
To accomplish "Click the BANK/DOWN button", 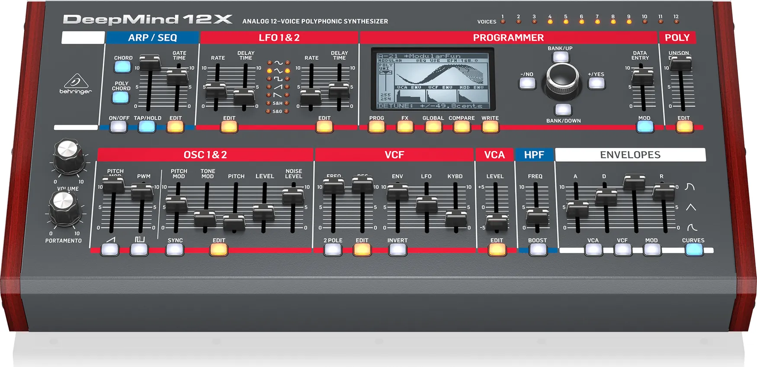I will click(563, 110).
